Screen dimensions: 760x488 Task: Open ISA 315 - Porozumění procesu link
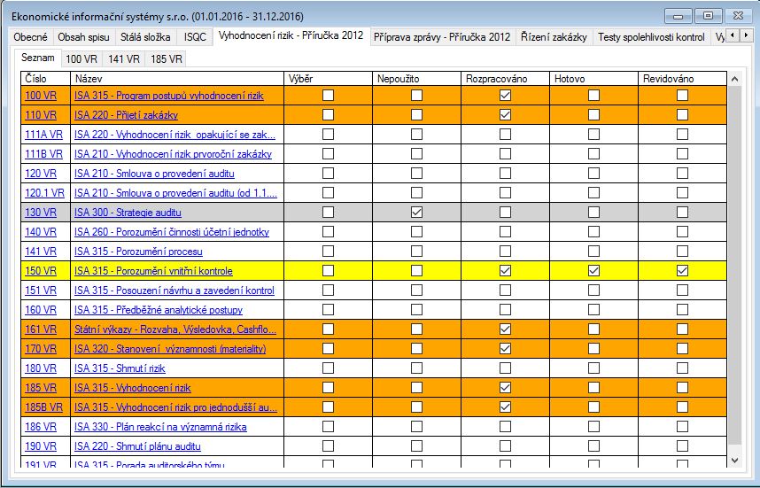[x=138, y=251]
